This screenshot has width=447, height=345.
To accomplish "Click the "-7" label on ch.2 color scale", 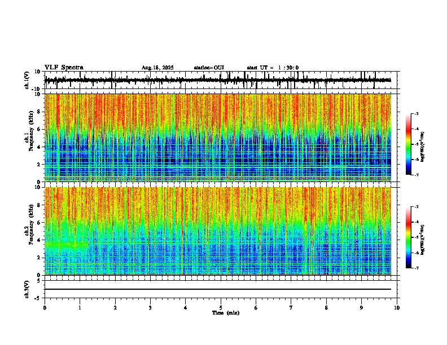I will tap(416, 268).
